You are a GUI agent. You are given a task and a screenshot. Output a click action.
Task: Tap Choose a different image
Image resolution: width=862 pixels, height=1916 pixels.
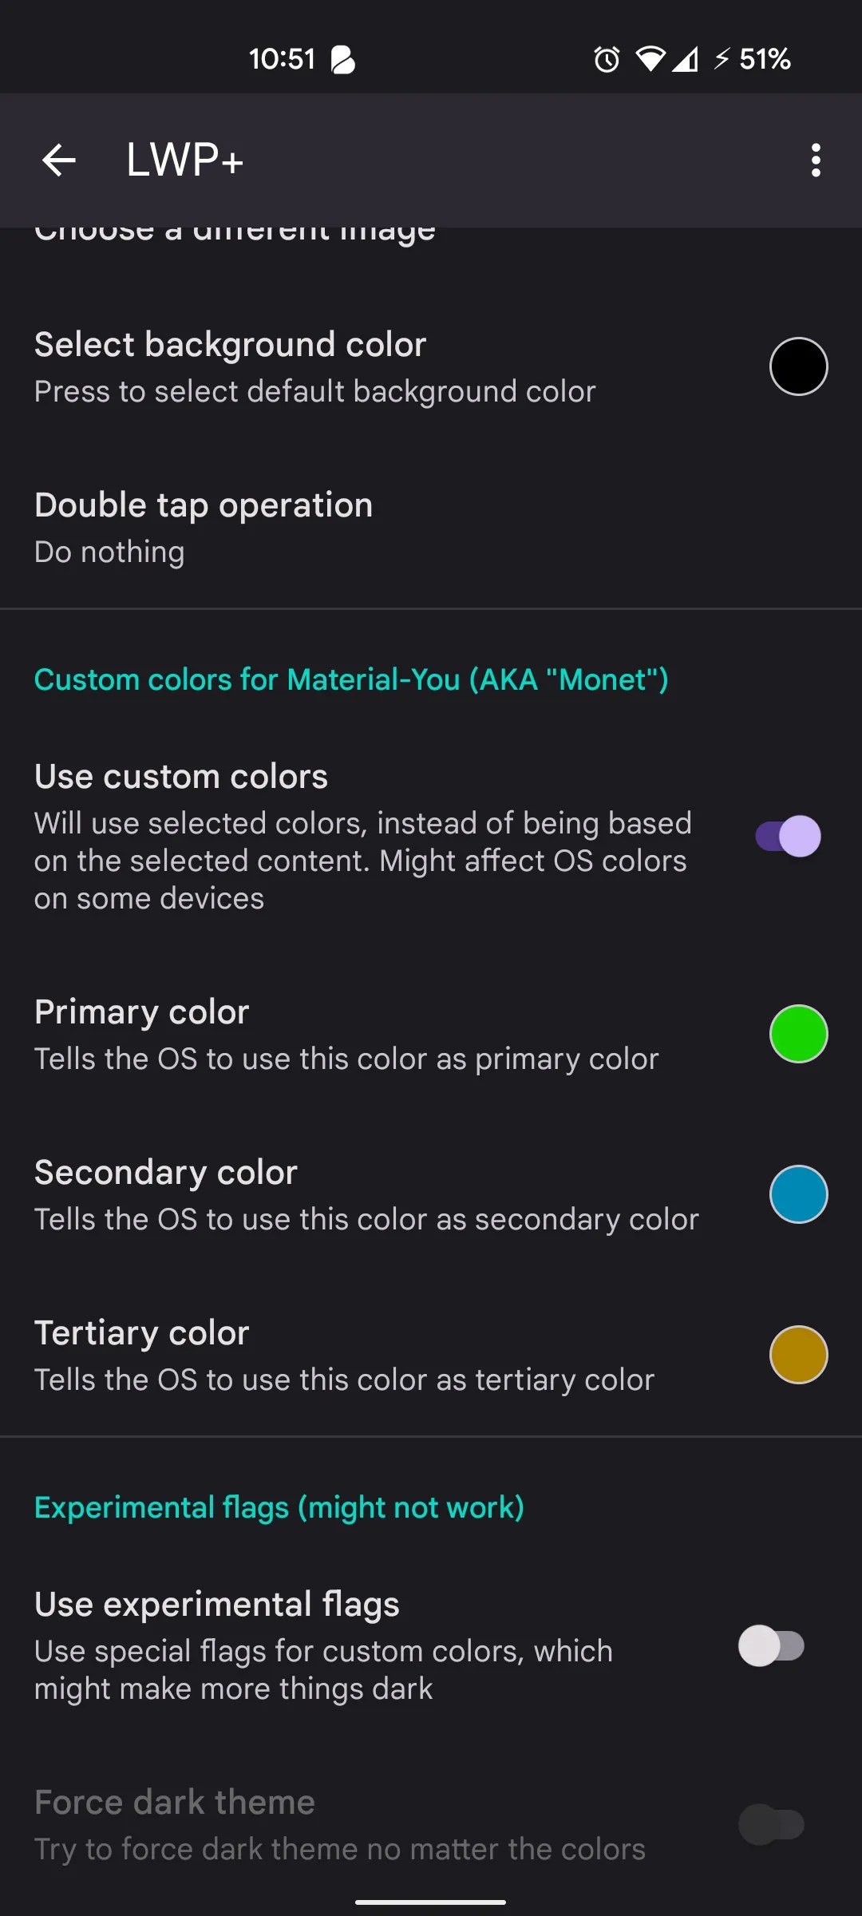(235, 232)
